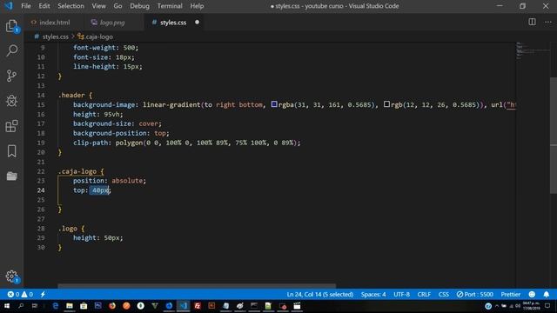The width and height of the screenshot is (557, 313).
Task: Open the File menu
Action: tap(26, 6)
